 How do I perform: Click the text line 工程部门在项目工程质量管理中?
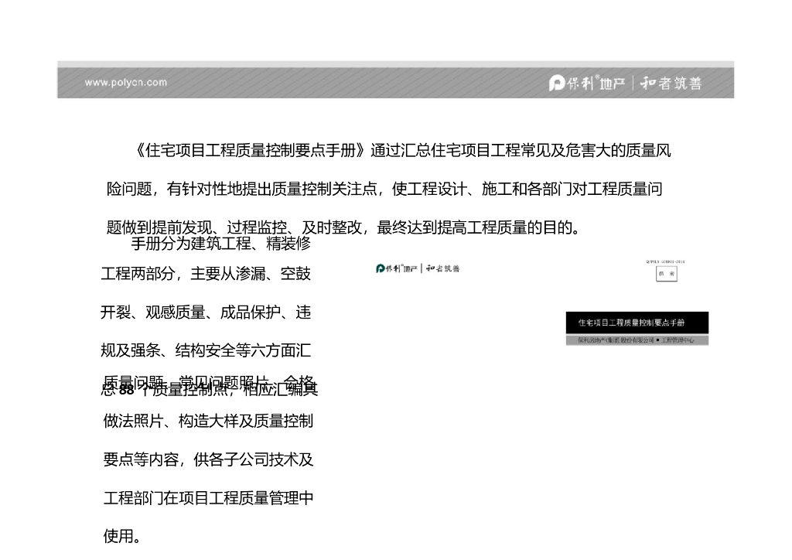pyautogui.click(x=208, y=498)
